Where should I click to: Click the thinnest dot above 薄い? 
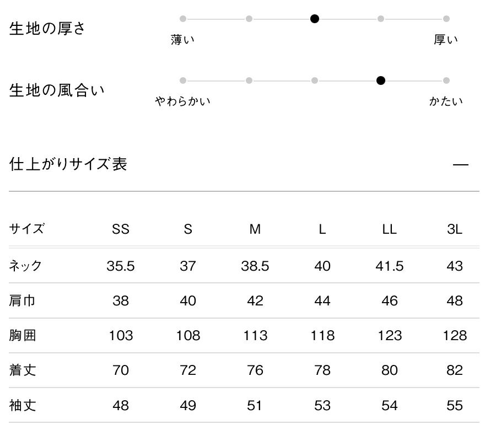183,19
